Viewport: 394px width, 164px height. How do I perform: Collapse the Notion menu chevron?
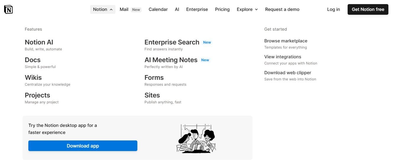point(111,10)
